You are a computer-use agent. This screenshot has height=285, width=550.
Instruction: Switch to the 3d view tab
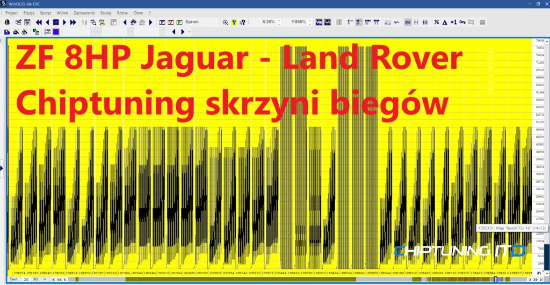(35, 280)
